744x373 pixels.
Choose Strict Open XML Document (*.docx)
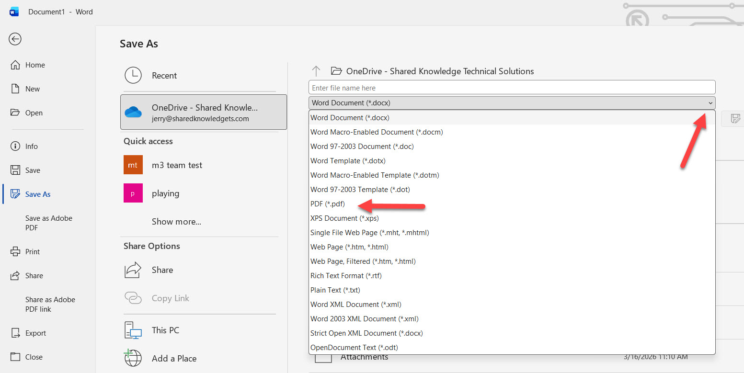tap(512, 333)
